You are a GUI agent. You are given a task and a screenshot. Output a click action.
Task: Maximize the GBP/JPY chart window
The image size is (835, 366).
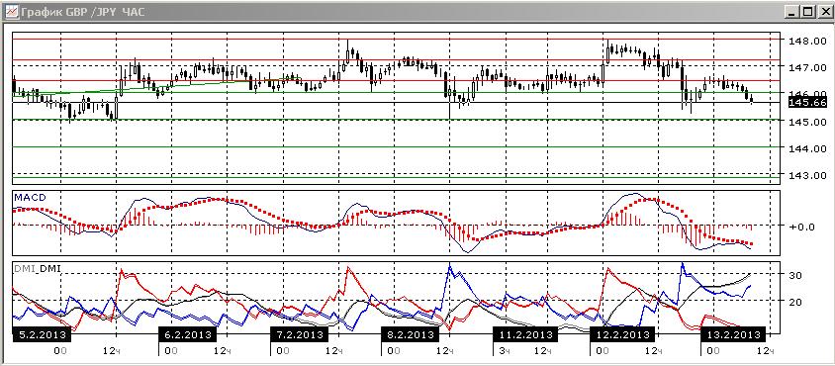807,12
